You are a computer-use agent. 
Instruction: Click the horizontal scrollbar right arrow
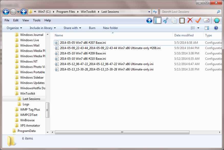(220, 132)
